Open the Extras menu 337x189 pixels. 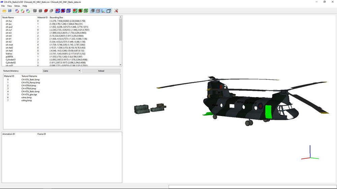coord(17,6)
